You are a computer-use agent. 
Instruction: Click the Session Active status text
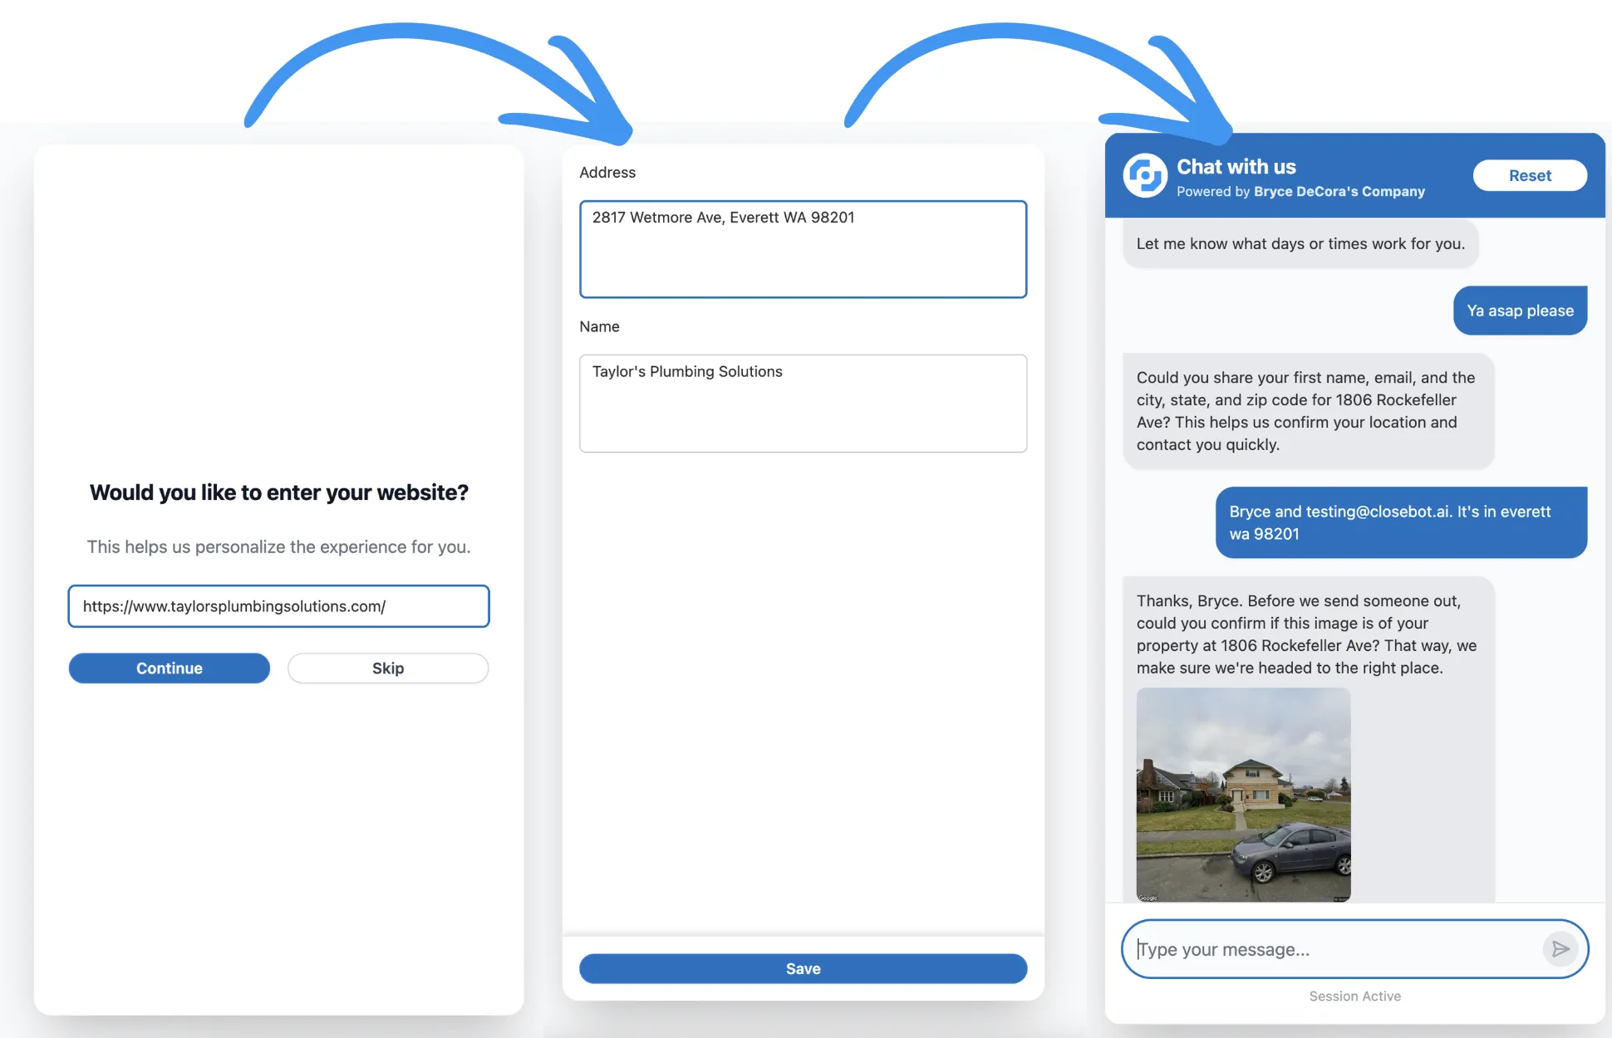(1354, 996)
